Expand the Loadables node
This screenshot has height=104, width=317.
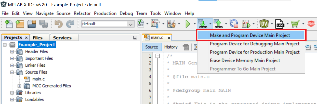(12, 100)
